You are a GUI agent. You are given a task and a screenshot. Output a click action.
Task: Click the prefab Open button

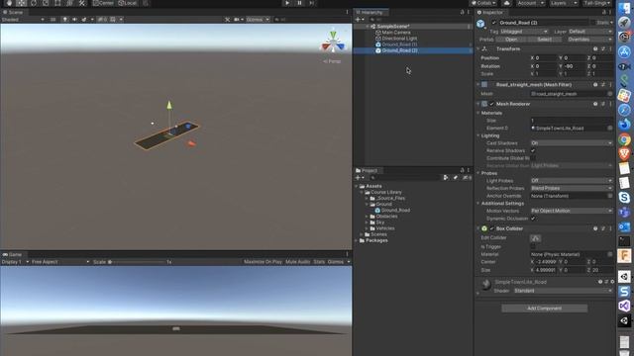coord(511,40)
